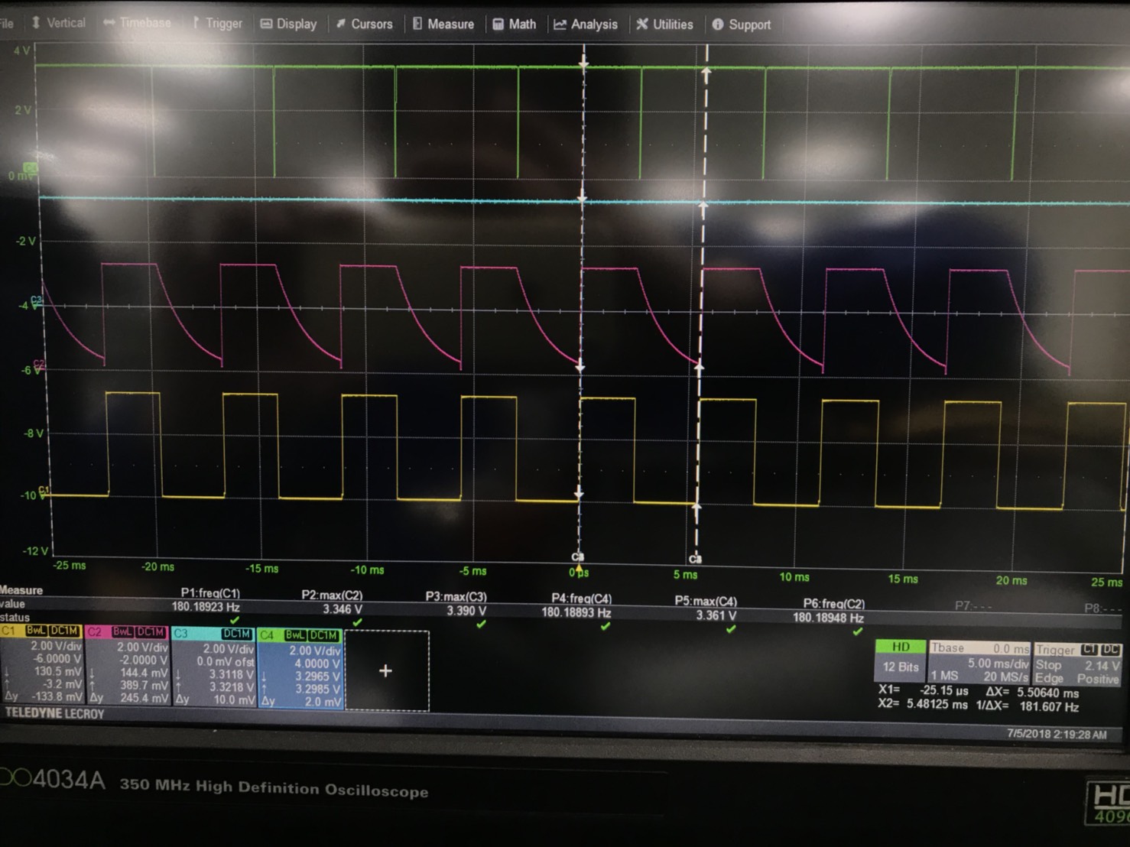
Task: Open the Display menu
Action: click(x=289, y=24)
